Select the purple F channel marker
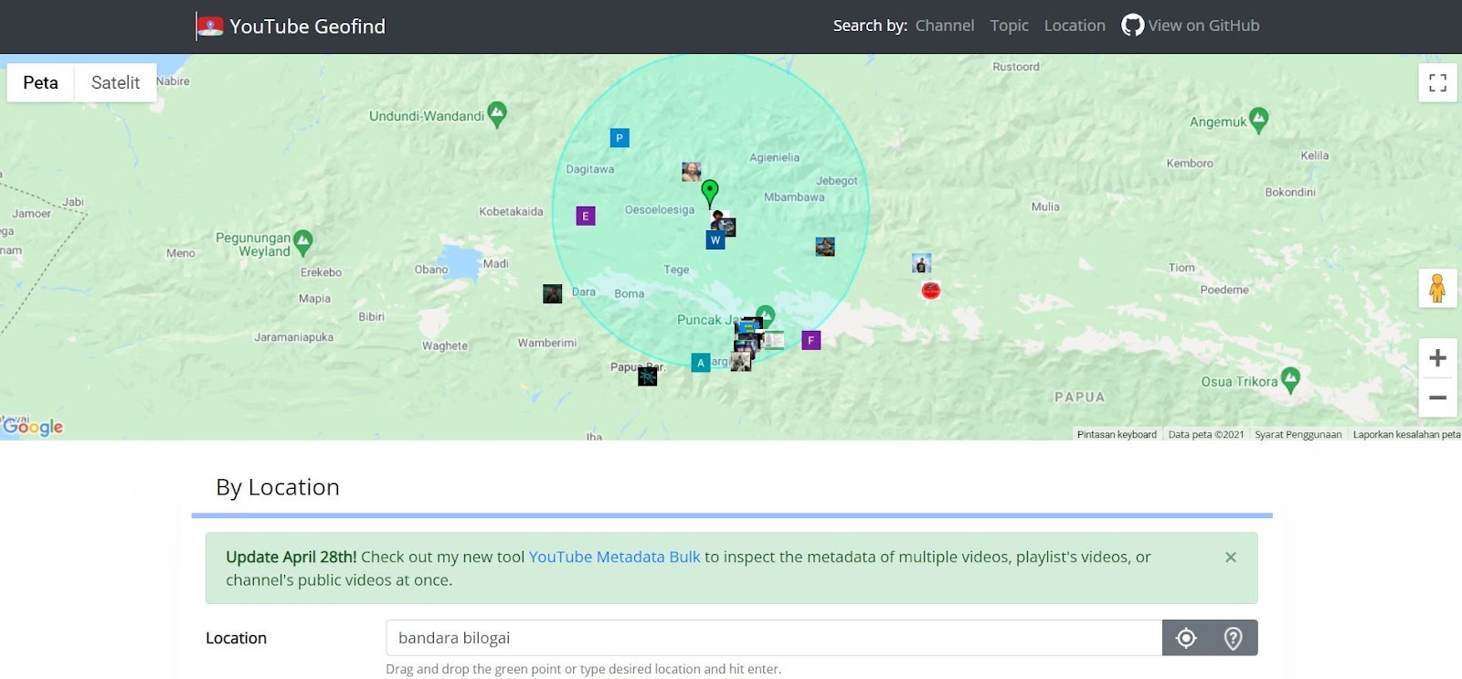Image resolution: width=1462 pixels, height=679 pixels. coord(810,340)
